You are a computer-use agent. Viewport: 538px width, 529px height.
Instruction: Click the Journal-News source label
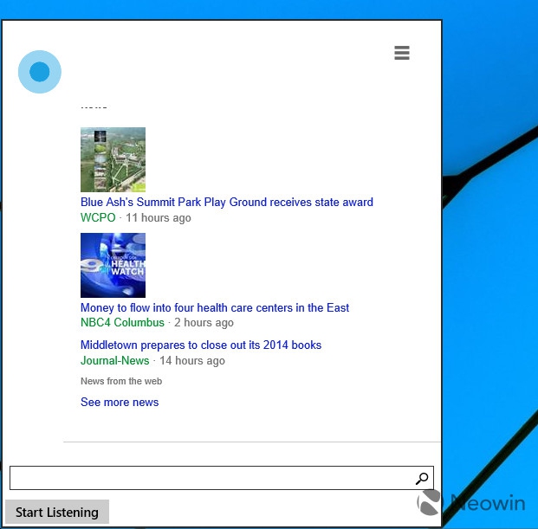tap(115, 360)
